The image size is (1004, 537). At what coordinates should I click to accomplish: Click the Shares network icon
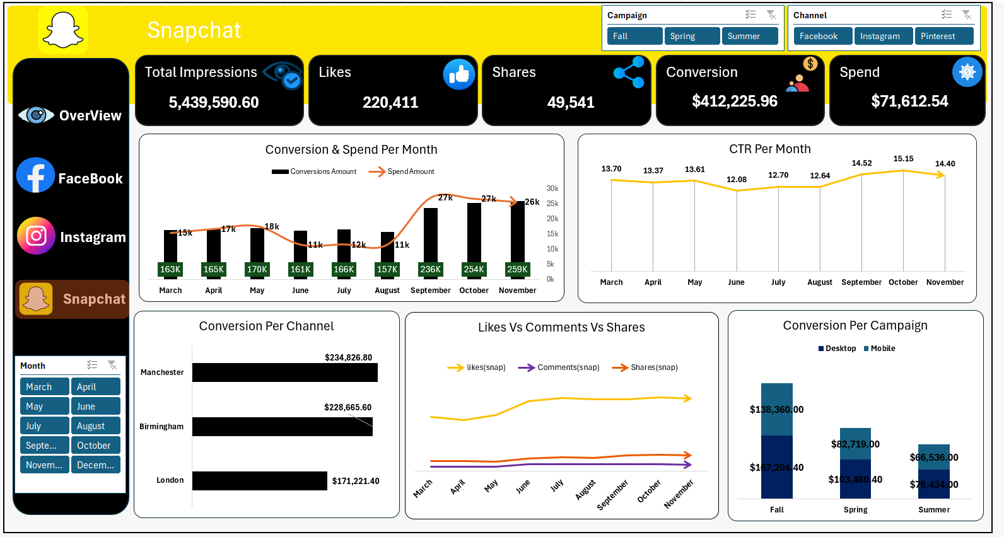pyautogui.click(x=629, y=72)
